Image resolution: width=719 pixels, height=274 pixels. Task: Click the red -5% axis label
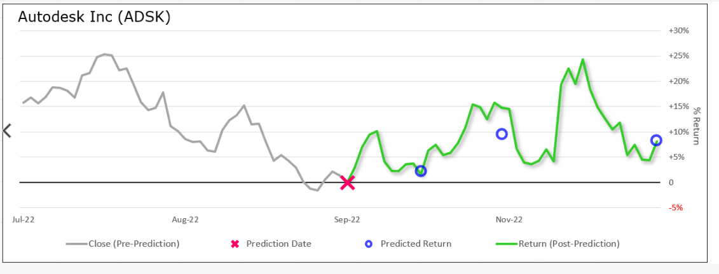[676, 207]
